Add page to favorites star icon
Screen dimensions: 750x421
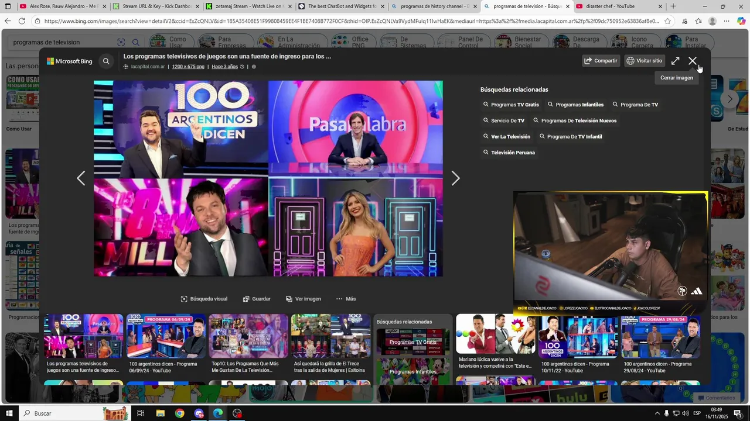click(667, 21)
